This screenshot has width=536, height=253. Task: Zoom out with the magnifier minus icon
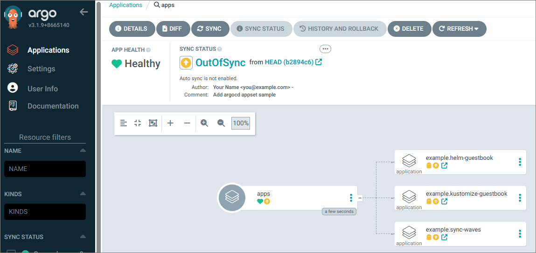pos(221,123)
